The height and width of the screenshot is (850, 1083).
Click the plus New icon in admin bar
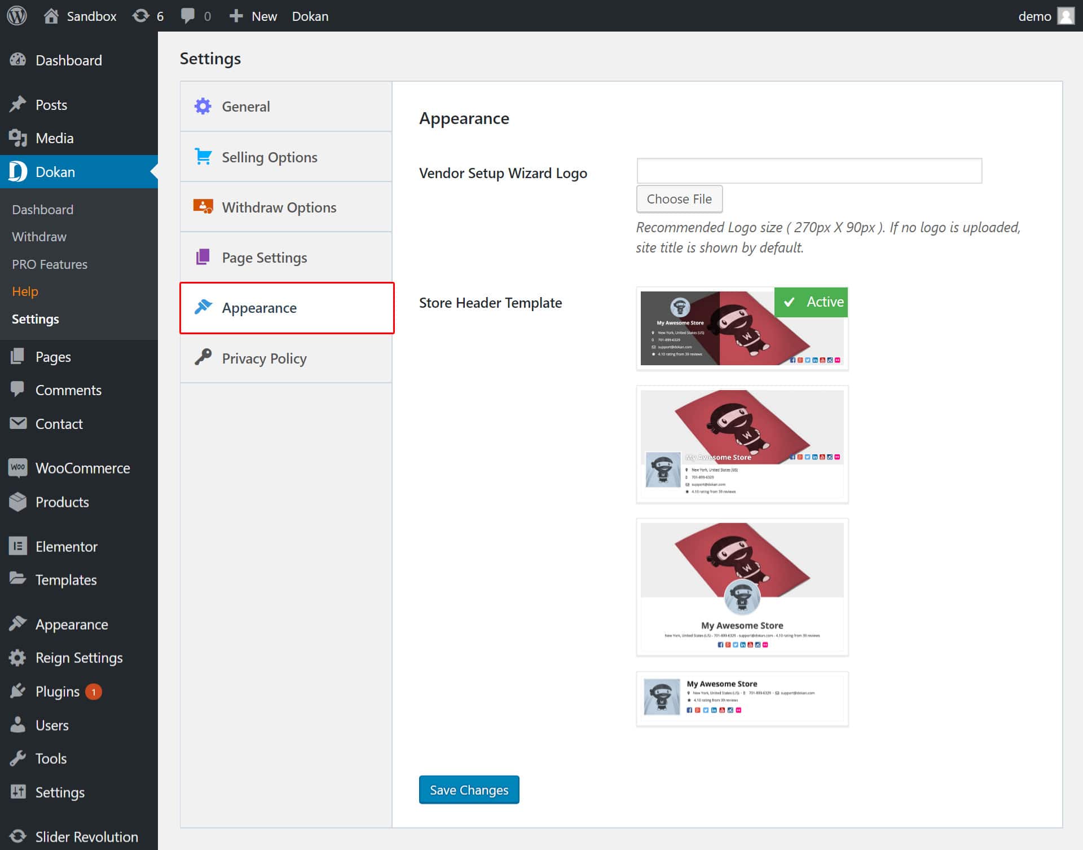[x=236, y=16]
